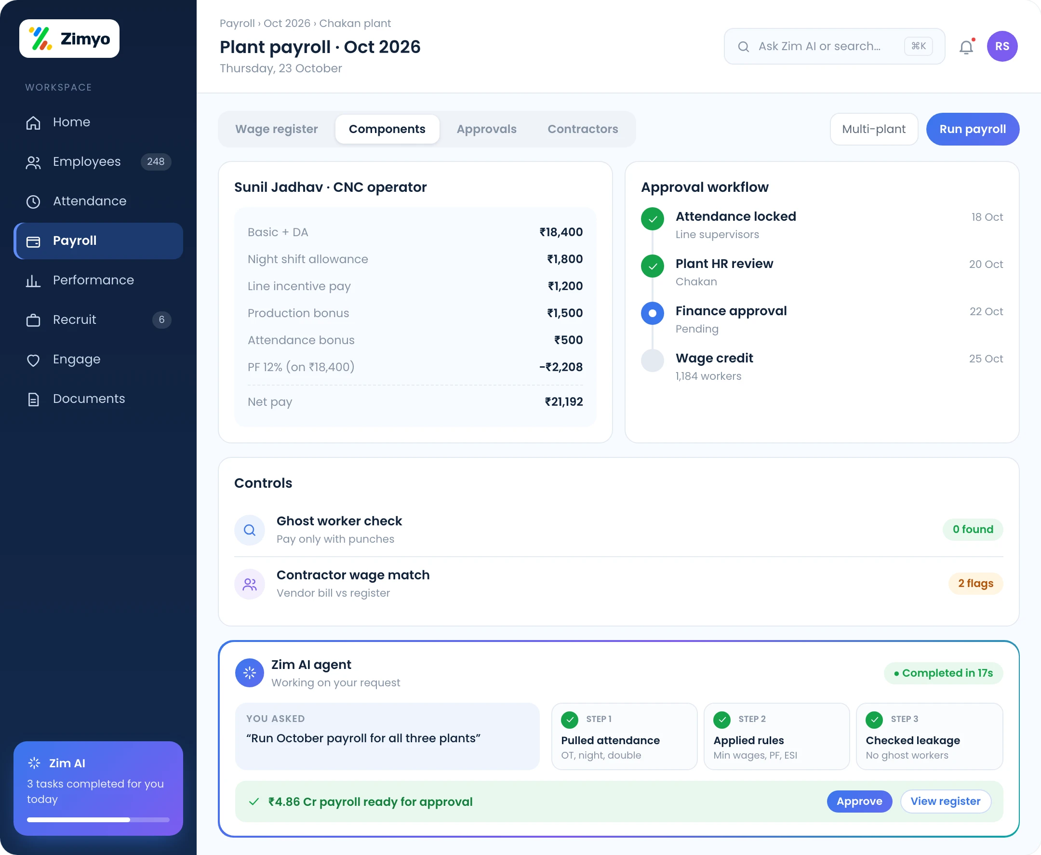The height and width of the screenshot is (855, 1041).
Task: Open Home from the sidebar
Action: tap(98, 122)
